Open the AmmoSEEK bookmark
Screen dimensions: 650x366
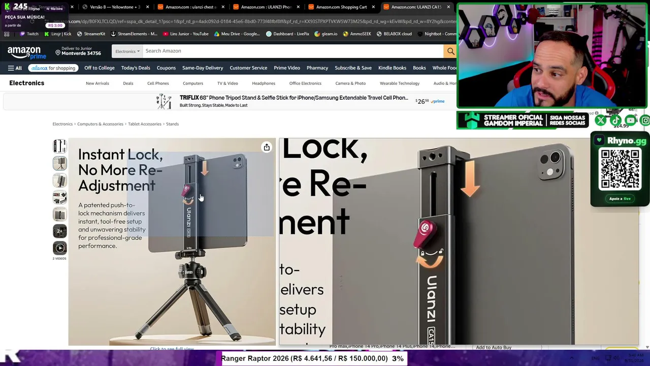tap(357, 34)
